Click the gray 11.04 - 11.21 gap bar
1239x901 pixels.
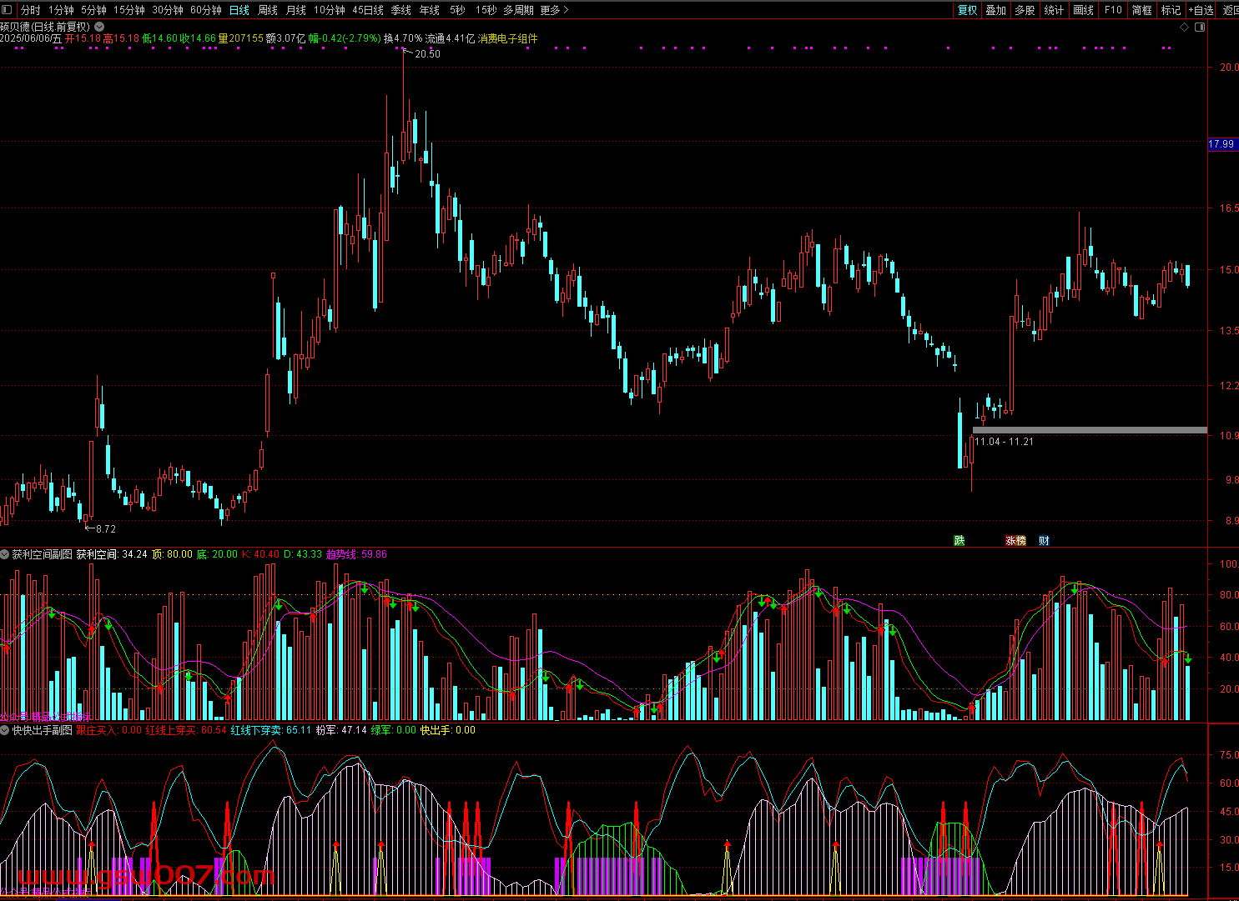1090,430
